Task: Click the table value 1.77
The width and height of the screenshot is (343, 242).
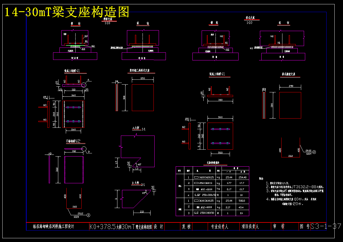Action: [229, 183]
